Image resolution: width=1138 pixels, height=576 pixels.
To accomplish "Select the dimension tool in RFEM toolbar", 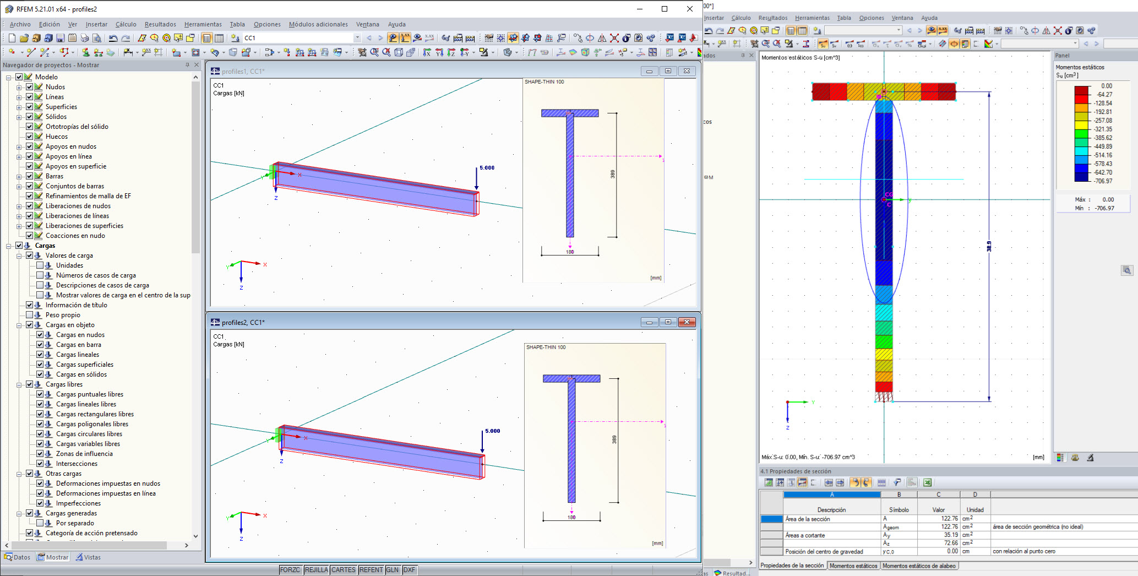I will point(128,52).
